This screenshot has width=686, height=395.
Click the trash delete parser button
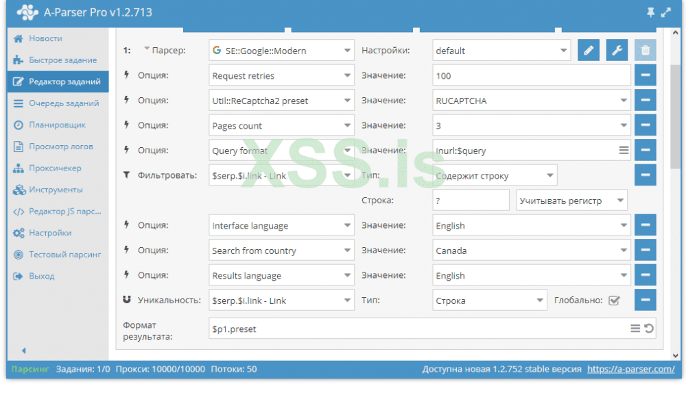tap(646, 50)
